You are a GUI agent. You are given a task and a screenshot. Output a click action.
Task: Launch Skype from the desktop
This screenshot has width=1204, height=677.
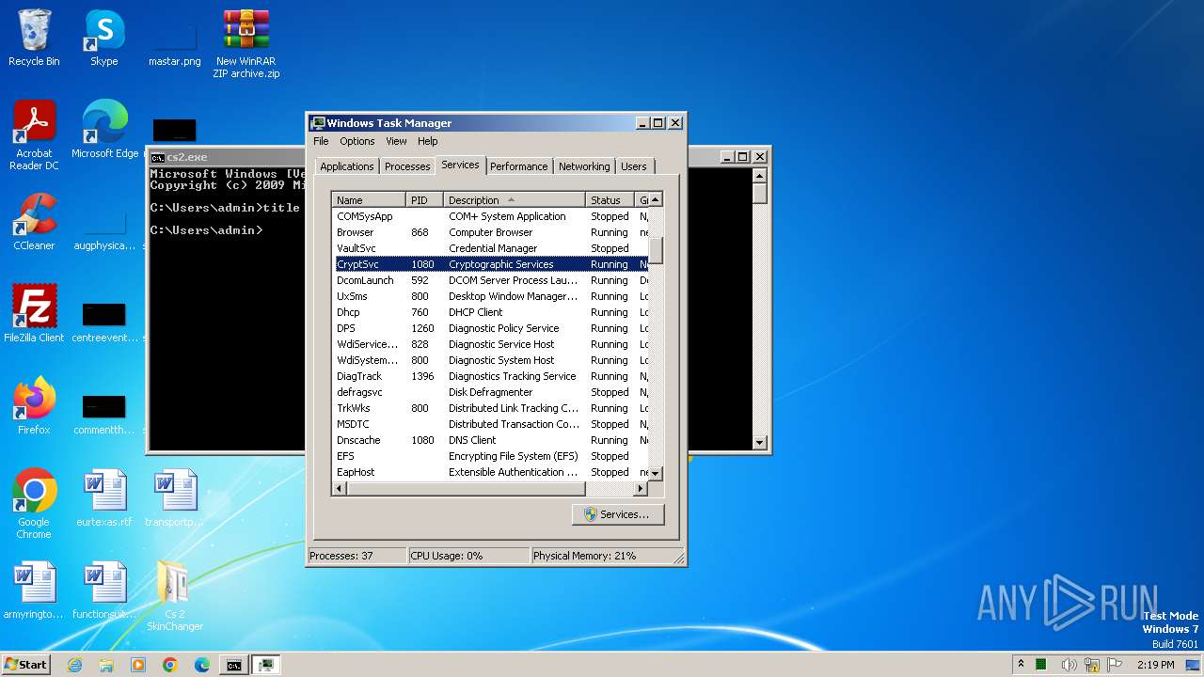[x=104, y=39]
